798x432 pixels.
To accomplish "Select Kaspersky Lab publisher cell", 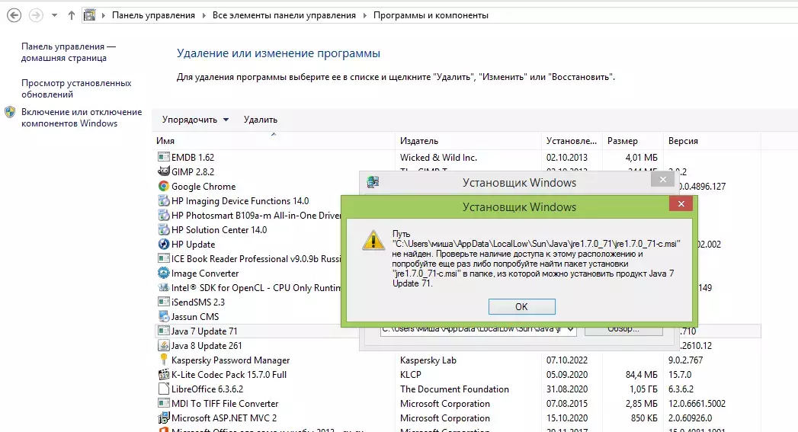I will 428,360.
